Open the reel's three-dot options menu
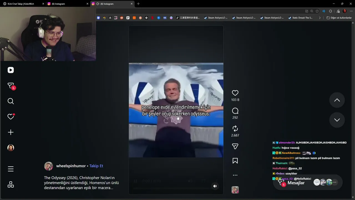Screen dimensions: 355x200 coord(235,175)
